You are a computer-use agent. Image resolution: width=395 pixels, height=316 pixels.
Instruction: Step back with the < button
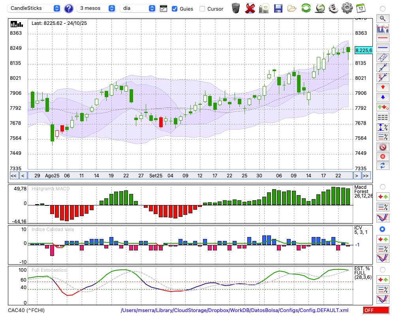pyautogui.click(x=23, y=176)
